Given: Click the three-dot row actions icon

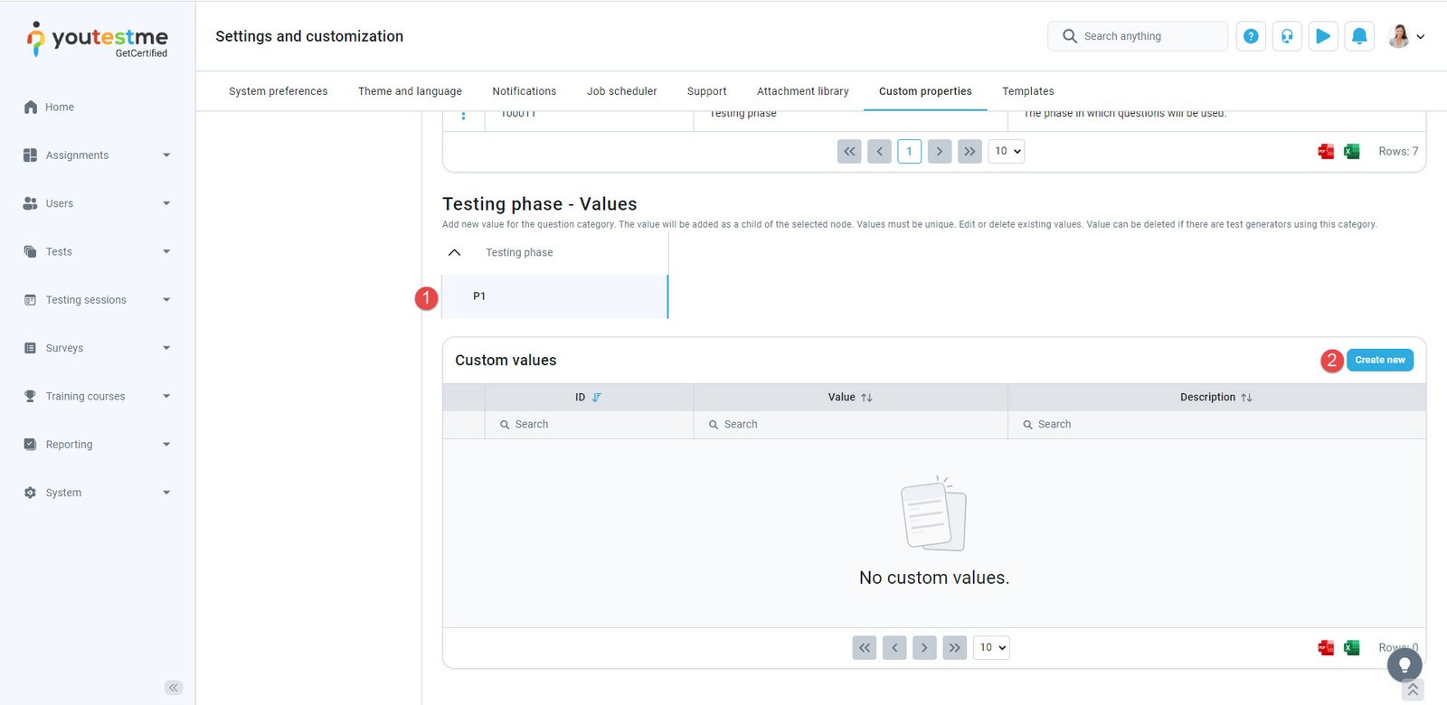Looking at the screenshot, I should [x=464, y=116].
